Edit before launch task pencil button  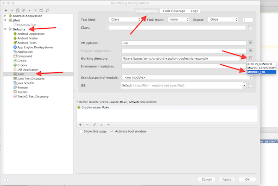(x=95, y=125)
